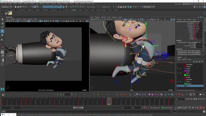Go to the start of playback range

tap(186, 99)
